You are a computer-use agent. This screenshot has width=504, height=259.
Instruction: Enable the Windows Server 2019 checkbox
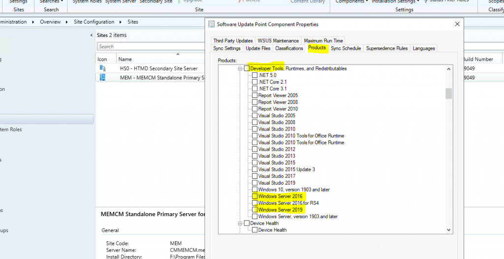[254, 210]
